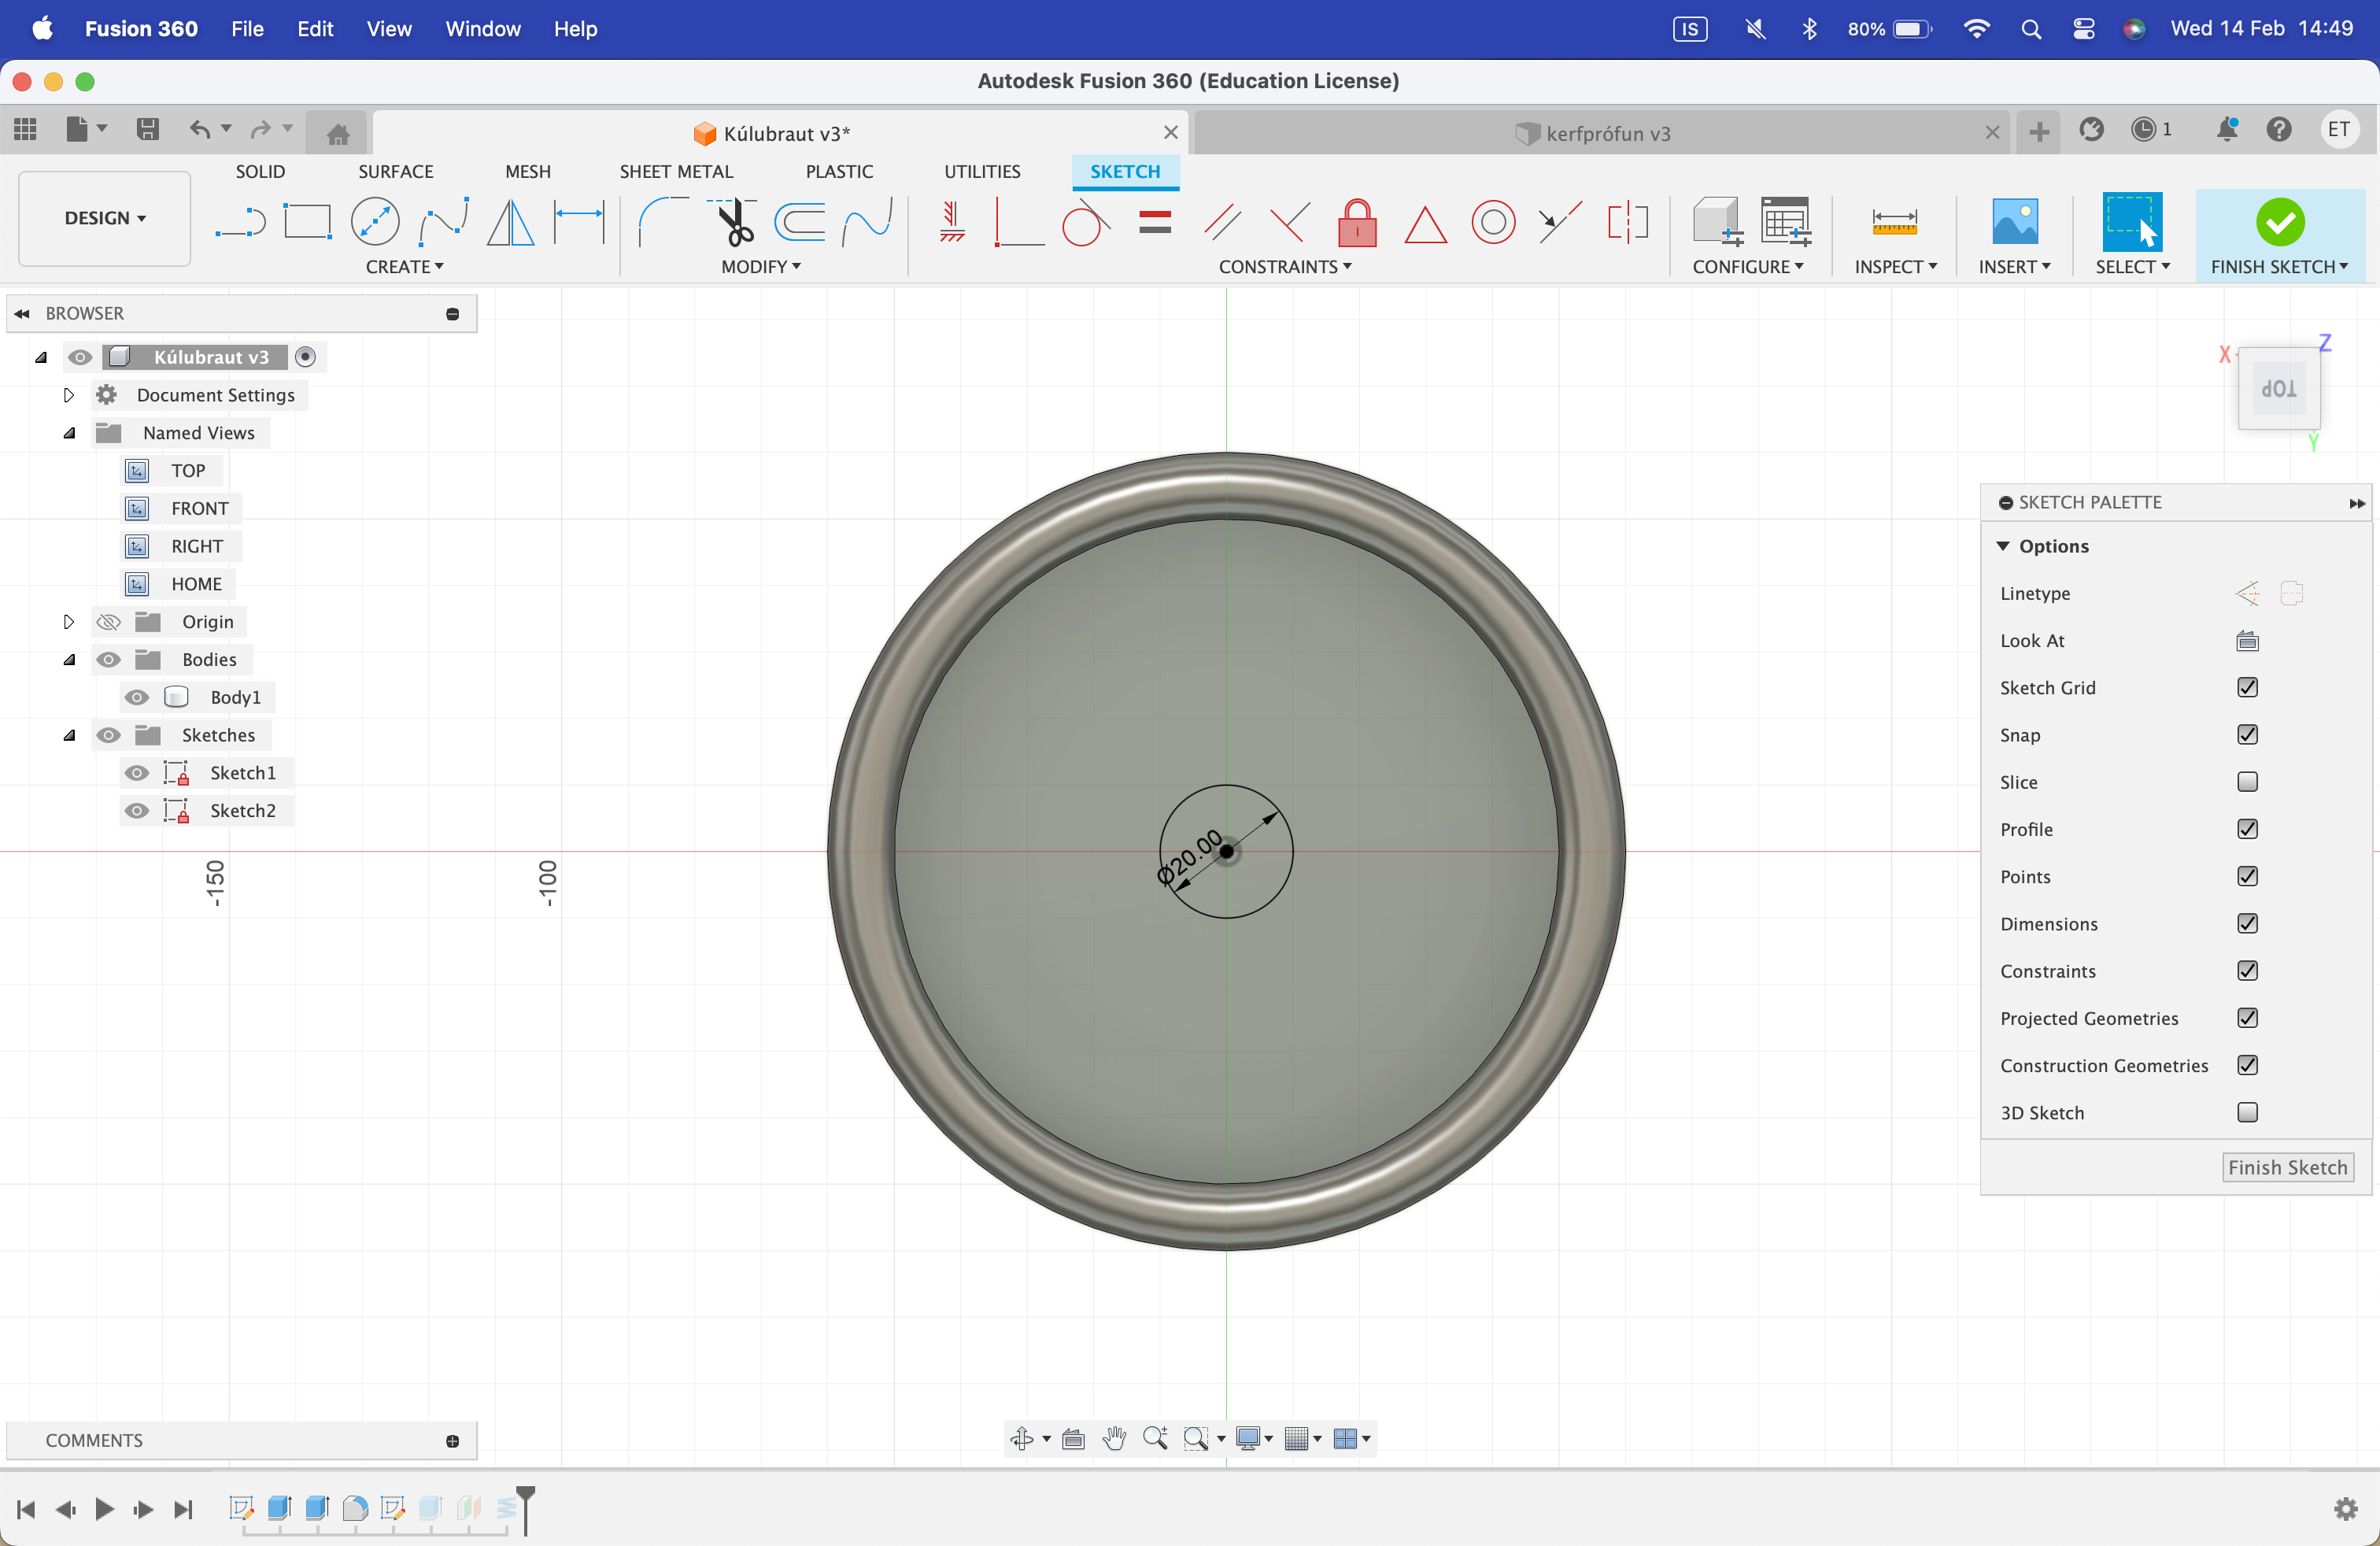Click the Look At icon in navigation bar
Viewport: 2380px width, 1546px height.
pyautogui.click(x=1073, y=1438)
